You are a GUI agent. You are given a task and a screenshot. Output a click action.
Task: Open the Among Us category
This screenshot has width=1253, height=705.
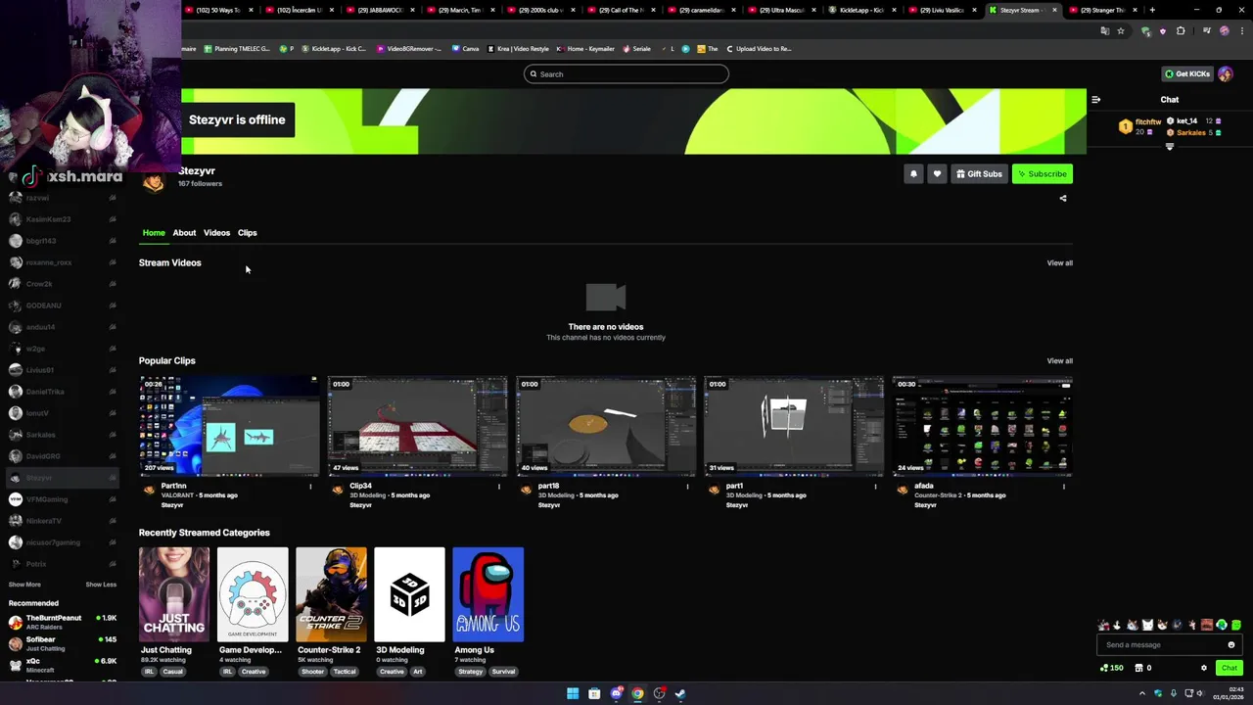pos(487,594)
